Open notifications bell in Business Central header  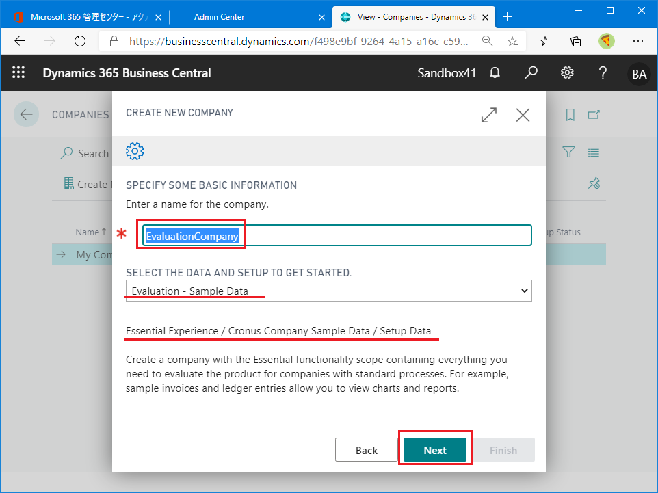(495, 72)
